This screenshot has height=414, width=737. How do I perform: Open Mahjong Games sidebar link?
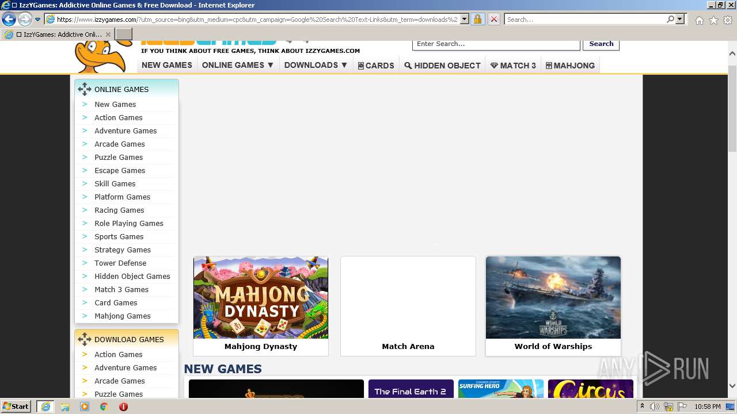tap(123, 316)
